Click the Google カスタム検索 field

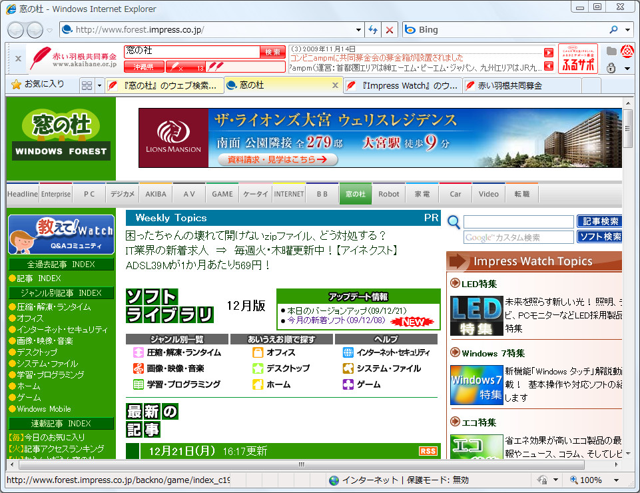(518, 237)
